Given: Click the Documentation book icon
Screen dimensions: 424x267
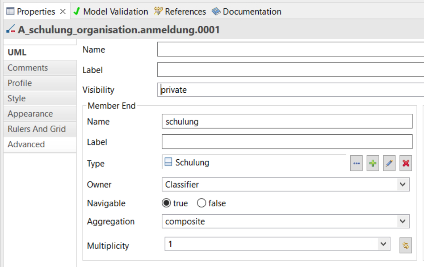Looking at the screenshot, I should coord(216,11).
